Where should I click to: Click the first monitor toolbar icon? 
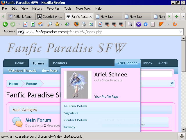pos(107,24)
